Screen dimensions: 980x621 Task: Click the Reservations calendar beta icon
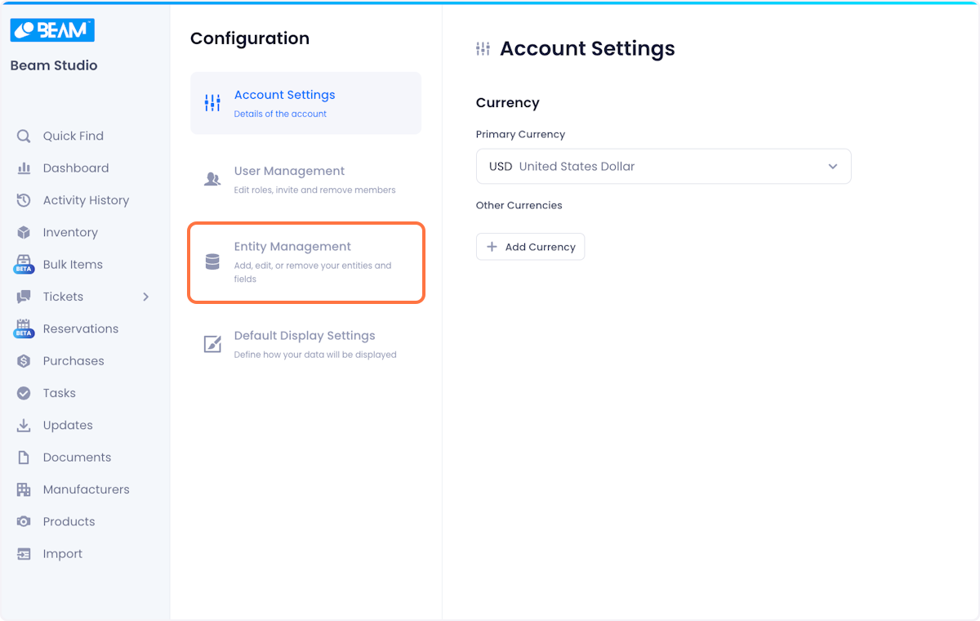24,328
